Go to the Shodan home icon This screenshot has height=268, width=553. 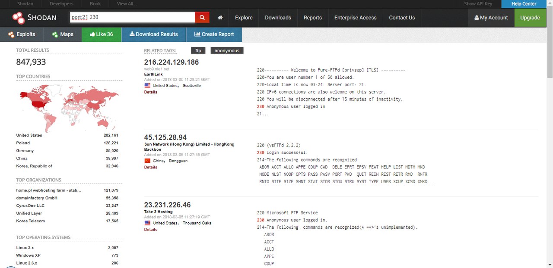click(220, 18)
